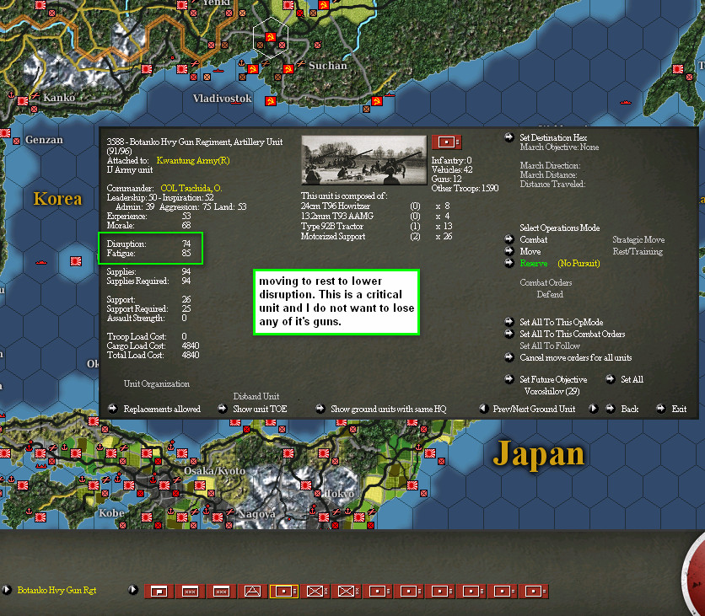
Task: Click Set Future Objective
Action: [553, 379]
